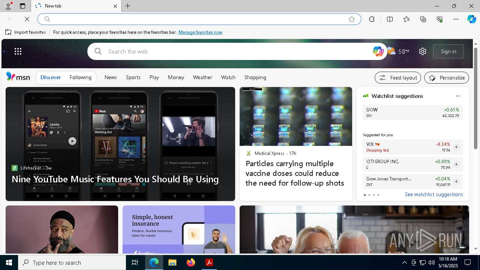Open the Windows Start menu
The image size is (480, 270).
coord(9,262)
